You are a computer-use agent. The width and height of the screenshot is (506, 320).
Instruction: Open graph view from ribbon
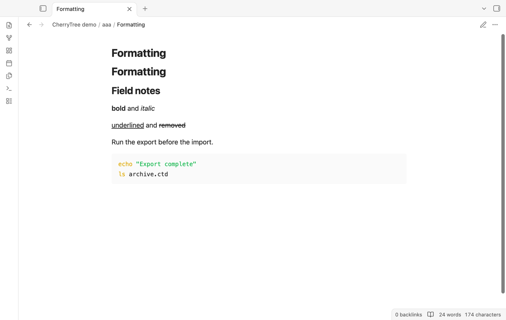9,38
